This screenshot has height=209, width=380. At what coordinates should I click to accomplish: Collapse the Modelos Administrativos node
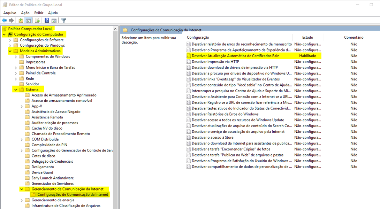click(x=10, y=51)
